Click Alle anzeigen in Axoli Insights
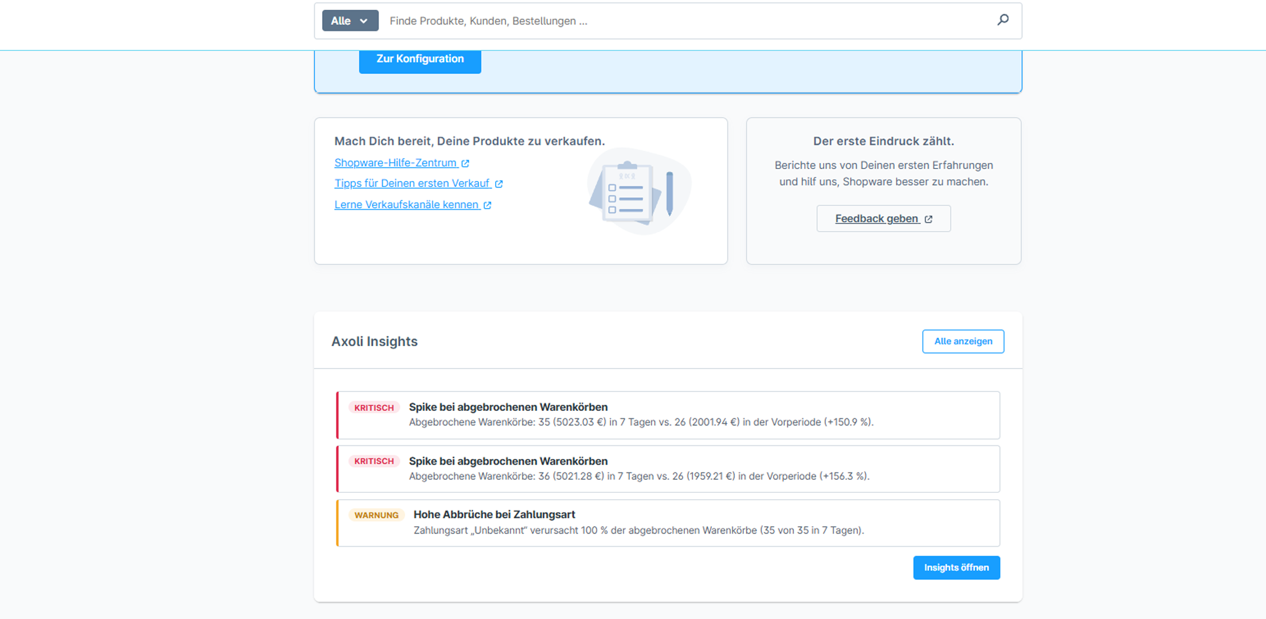1266x619 pixels. (963, 341)
